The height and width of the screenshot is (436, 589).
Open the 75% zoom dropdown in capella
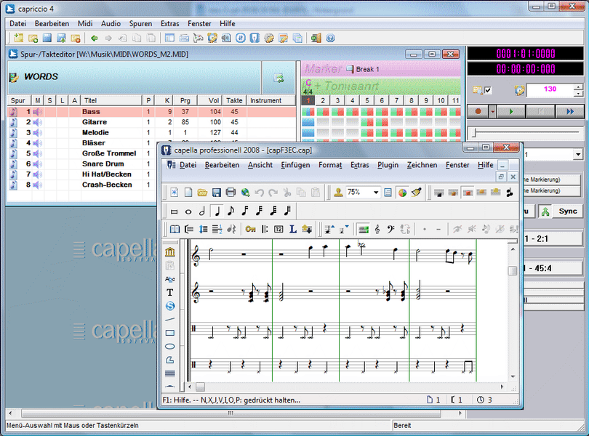click(x=376, y=193)
